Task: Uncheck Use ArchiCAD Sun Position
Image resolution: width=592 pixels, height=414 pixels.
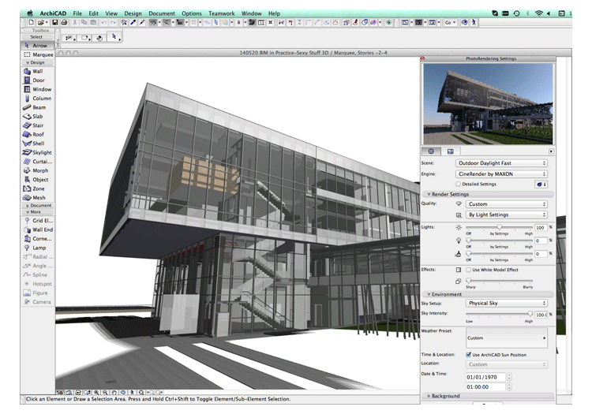Action: click(470, 355)
